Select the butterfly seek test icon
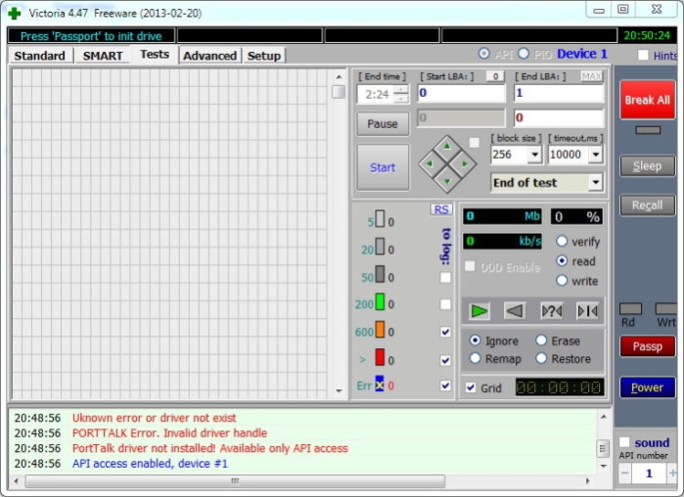The height and width of the screenshot is (497, 684). (x=587, y=311)
